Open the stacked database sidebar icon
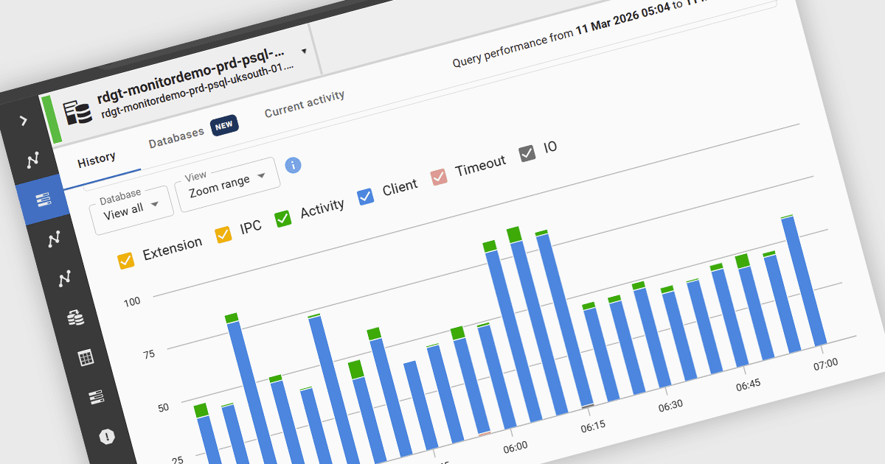The height and width of the screenshot is (464, 885). point(75,317)
